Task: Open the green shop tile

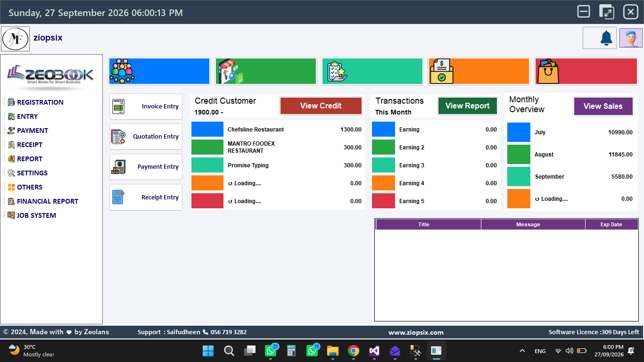Action: pyautogui.click(x=266, y=71)
